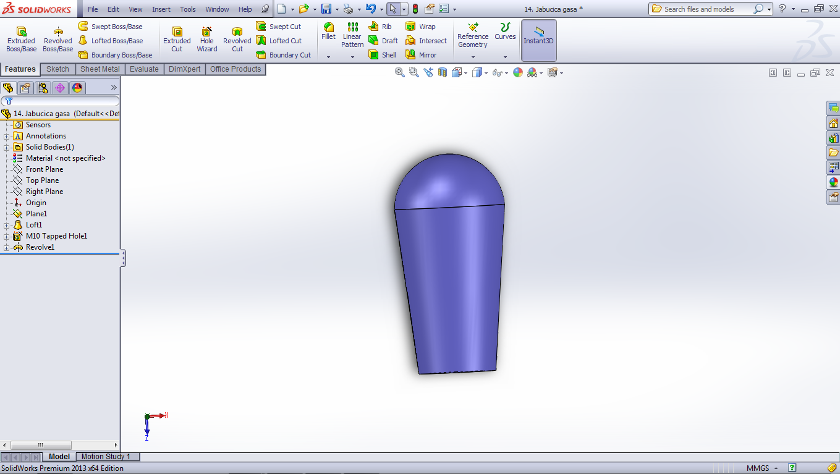Activate Section View icon
The width and height of the screenshot is (840, 474).
click(x=443, y=72)
